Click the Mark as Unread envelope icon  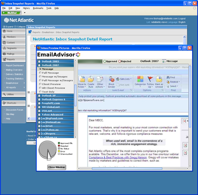pos(159,79)
